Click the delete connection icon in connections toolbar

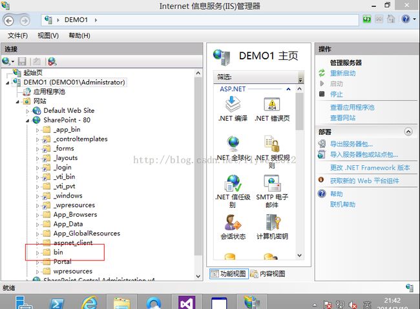click(52, 61)
